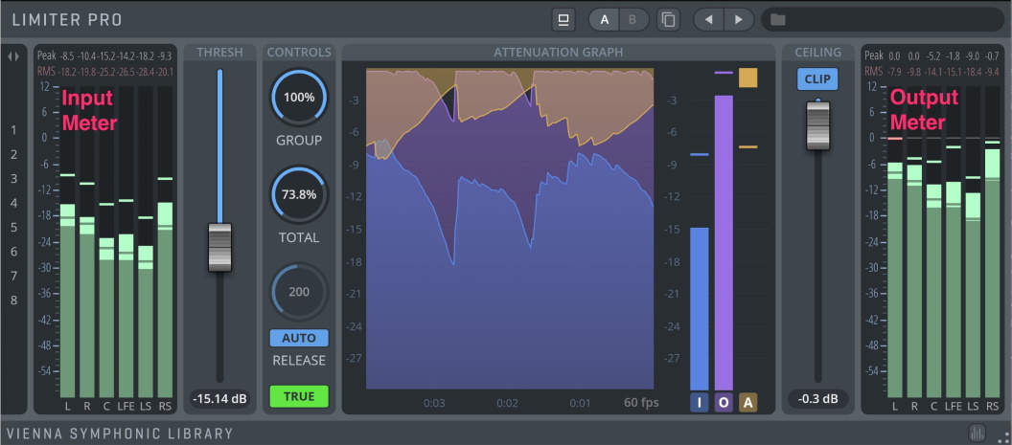1012x445 pixels.
Task: Toggle the A attenuation graph button
Action: click(748, 403)
